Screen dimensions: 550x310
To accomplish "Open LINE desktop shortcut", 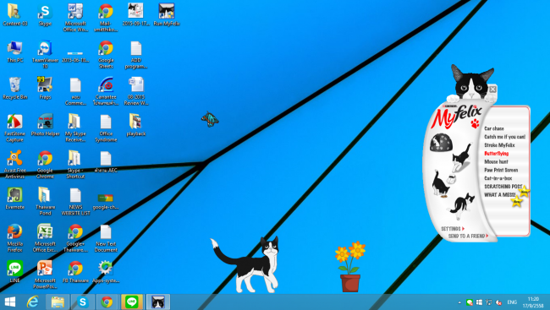I will tap(14, 272).
